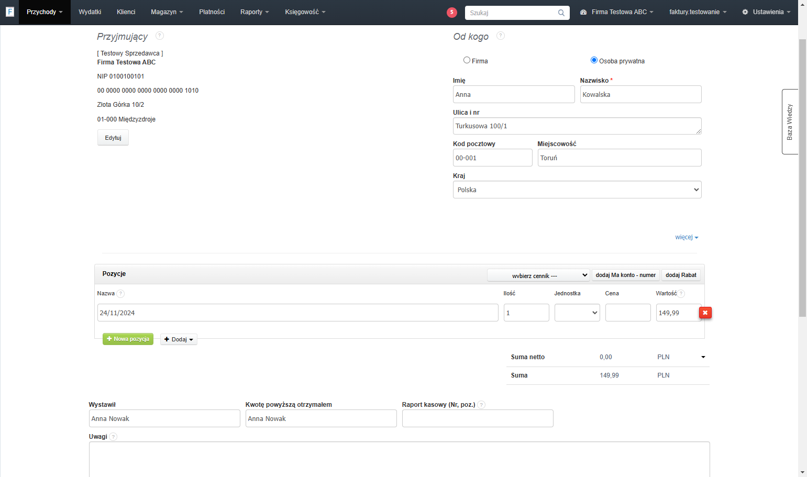Click the Nazwisko field containing Kowalska
The height and width of the screenshot is (477, 807).
(640, 94)
